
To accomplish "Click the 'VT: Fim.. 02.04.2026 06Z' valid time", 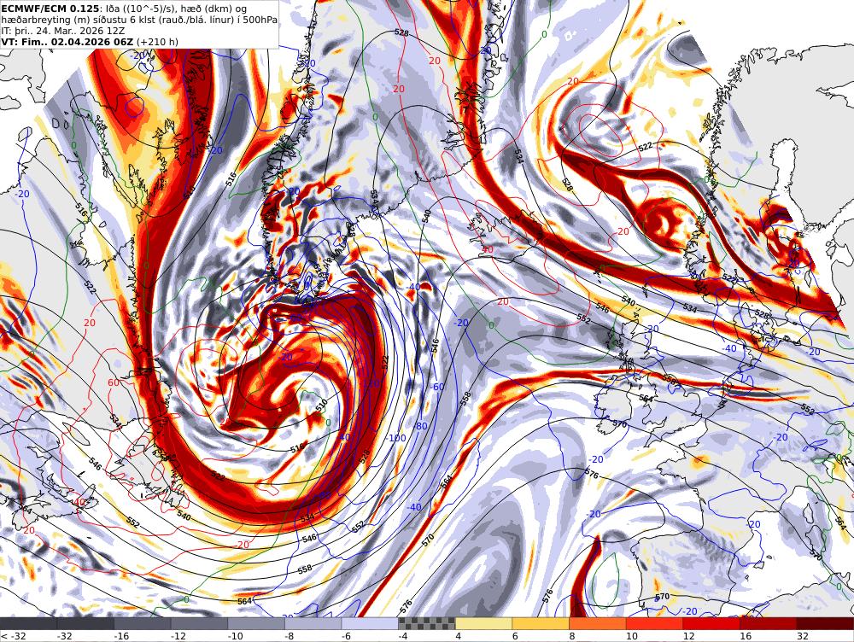I will coord(67,41).
